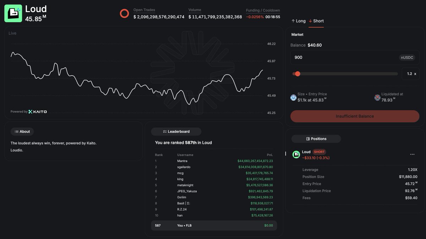Select the Mantra leaderboard row
This screenshot has height=239, width=426.
pyautogui.click(x=214, y=161)
